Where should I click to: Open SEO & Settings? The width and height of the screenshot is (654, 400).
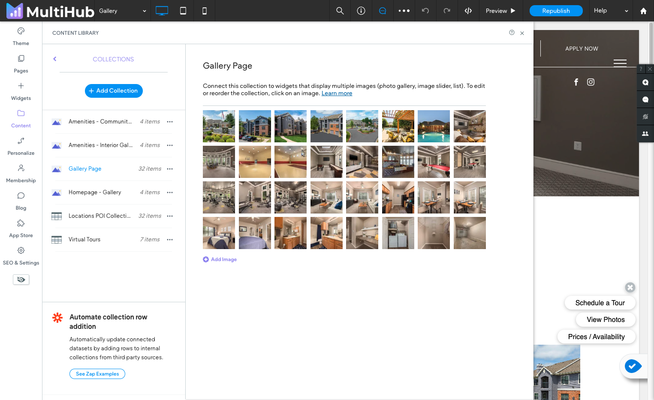pyautogui.click(x=21, y=256)
